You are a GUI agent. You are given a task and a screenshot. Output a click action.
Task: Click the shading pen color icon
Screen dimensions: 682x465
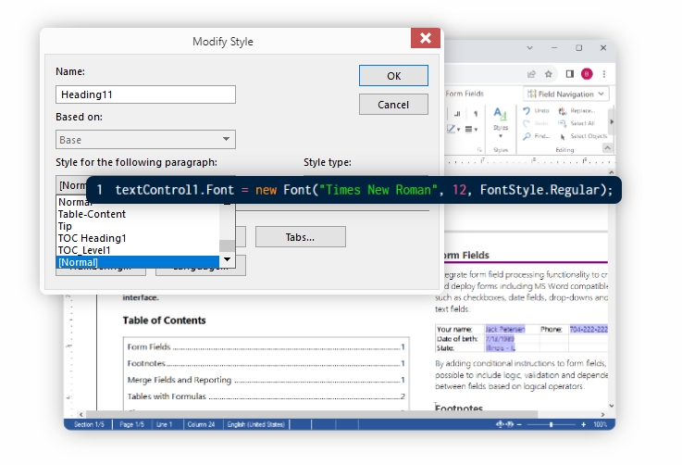[451, 129]
